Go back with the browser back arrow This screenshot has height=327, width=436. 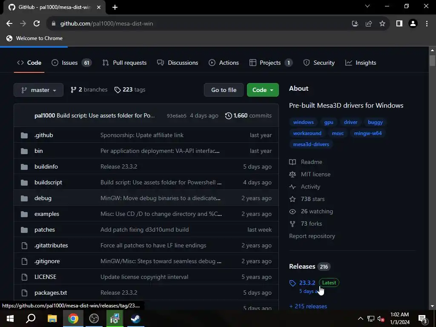[9, 24]
